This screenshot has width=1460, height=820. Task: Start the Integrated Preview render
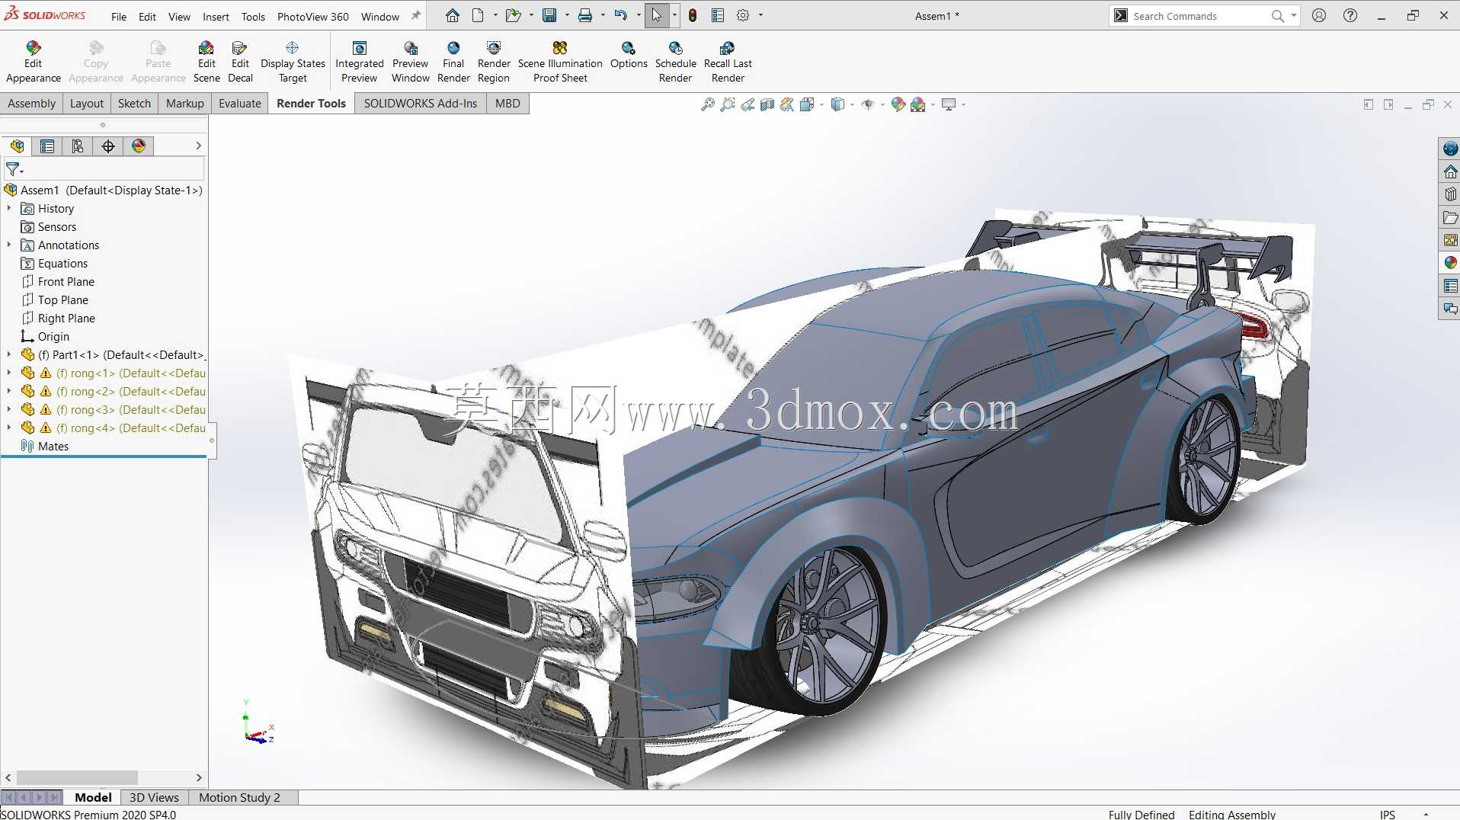click(x=359, y=62)
